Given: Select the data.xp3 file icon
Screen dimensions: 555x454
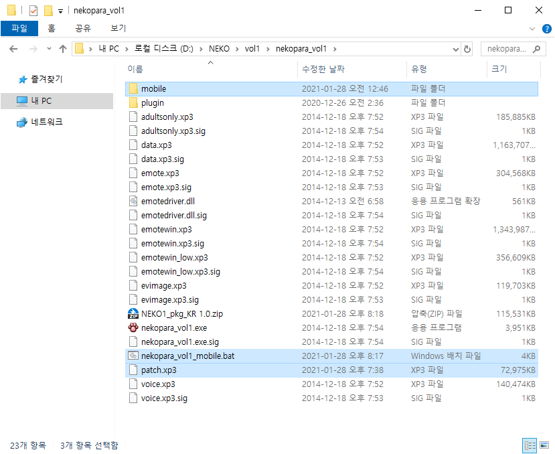Looking at the screenshot, I should pyautogui.click(x=133, y=145).
